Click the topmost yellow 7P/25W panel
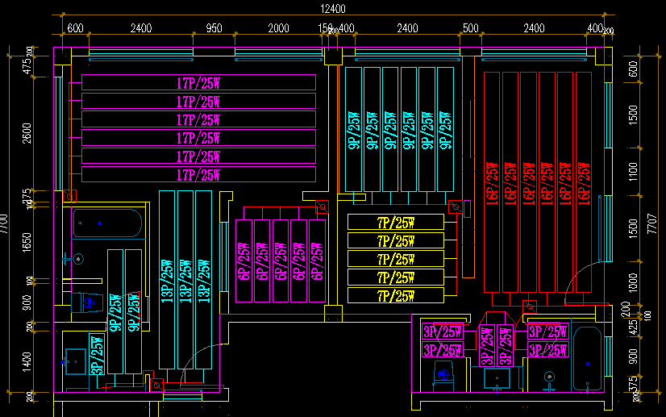This screenshot has width=666, height=417. [395, 222]
